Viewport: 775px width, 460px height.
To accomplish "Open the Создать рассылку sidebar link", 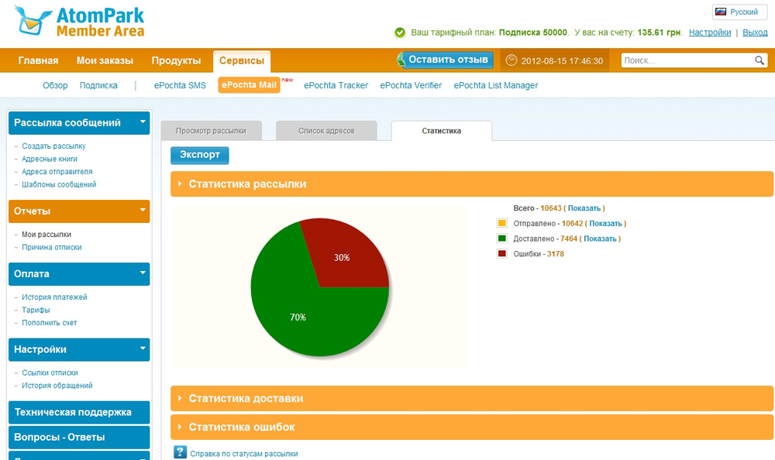I will (53, 146).
